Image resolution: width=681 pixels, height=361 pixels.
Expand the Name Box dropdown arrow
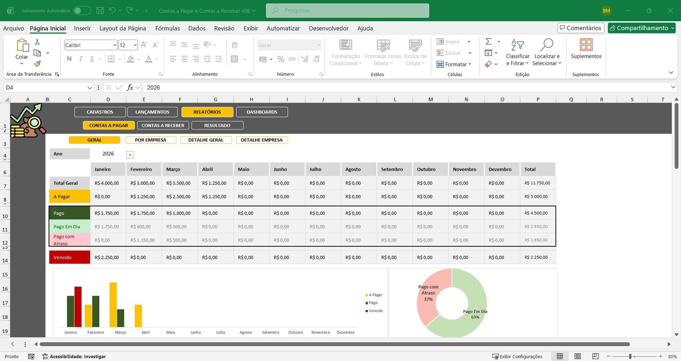(89, 87)
